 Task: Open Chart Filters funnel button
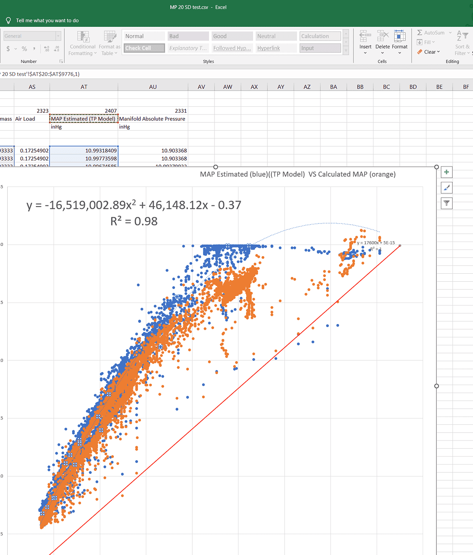pos(447,203)
